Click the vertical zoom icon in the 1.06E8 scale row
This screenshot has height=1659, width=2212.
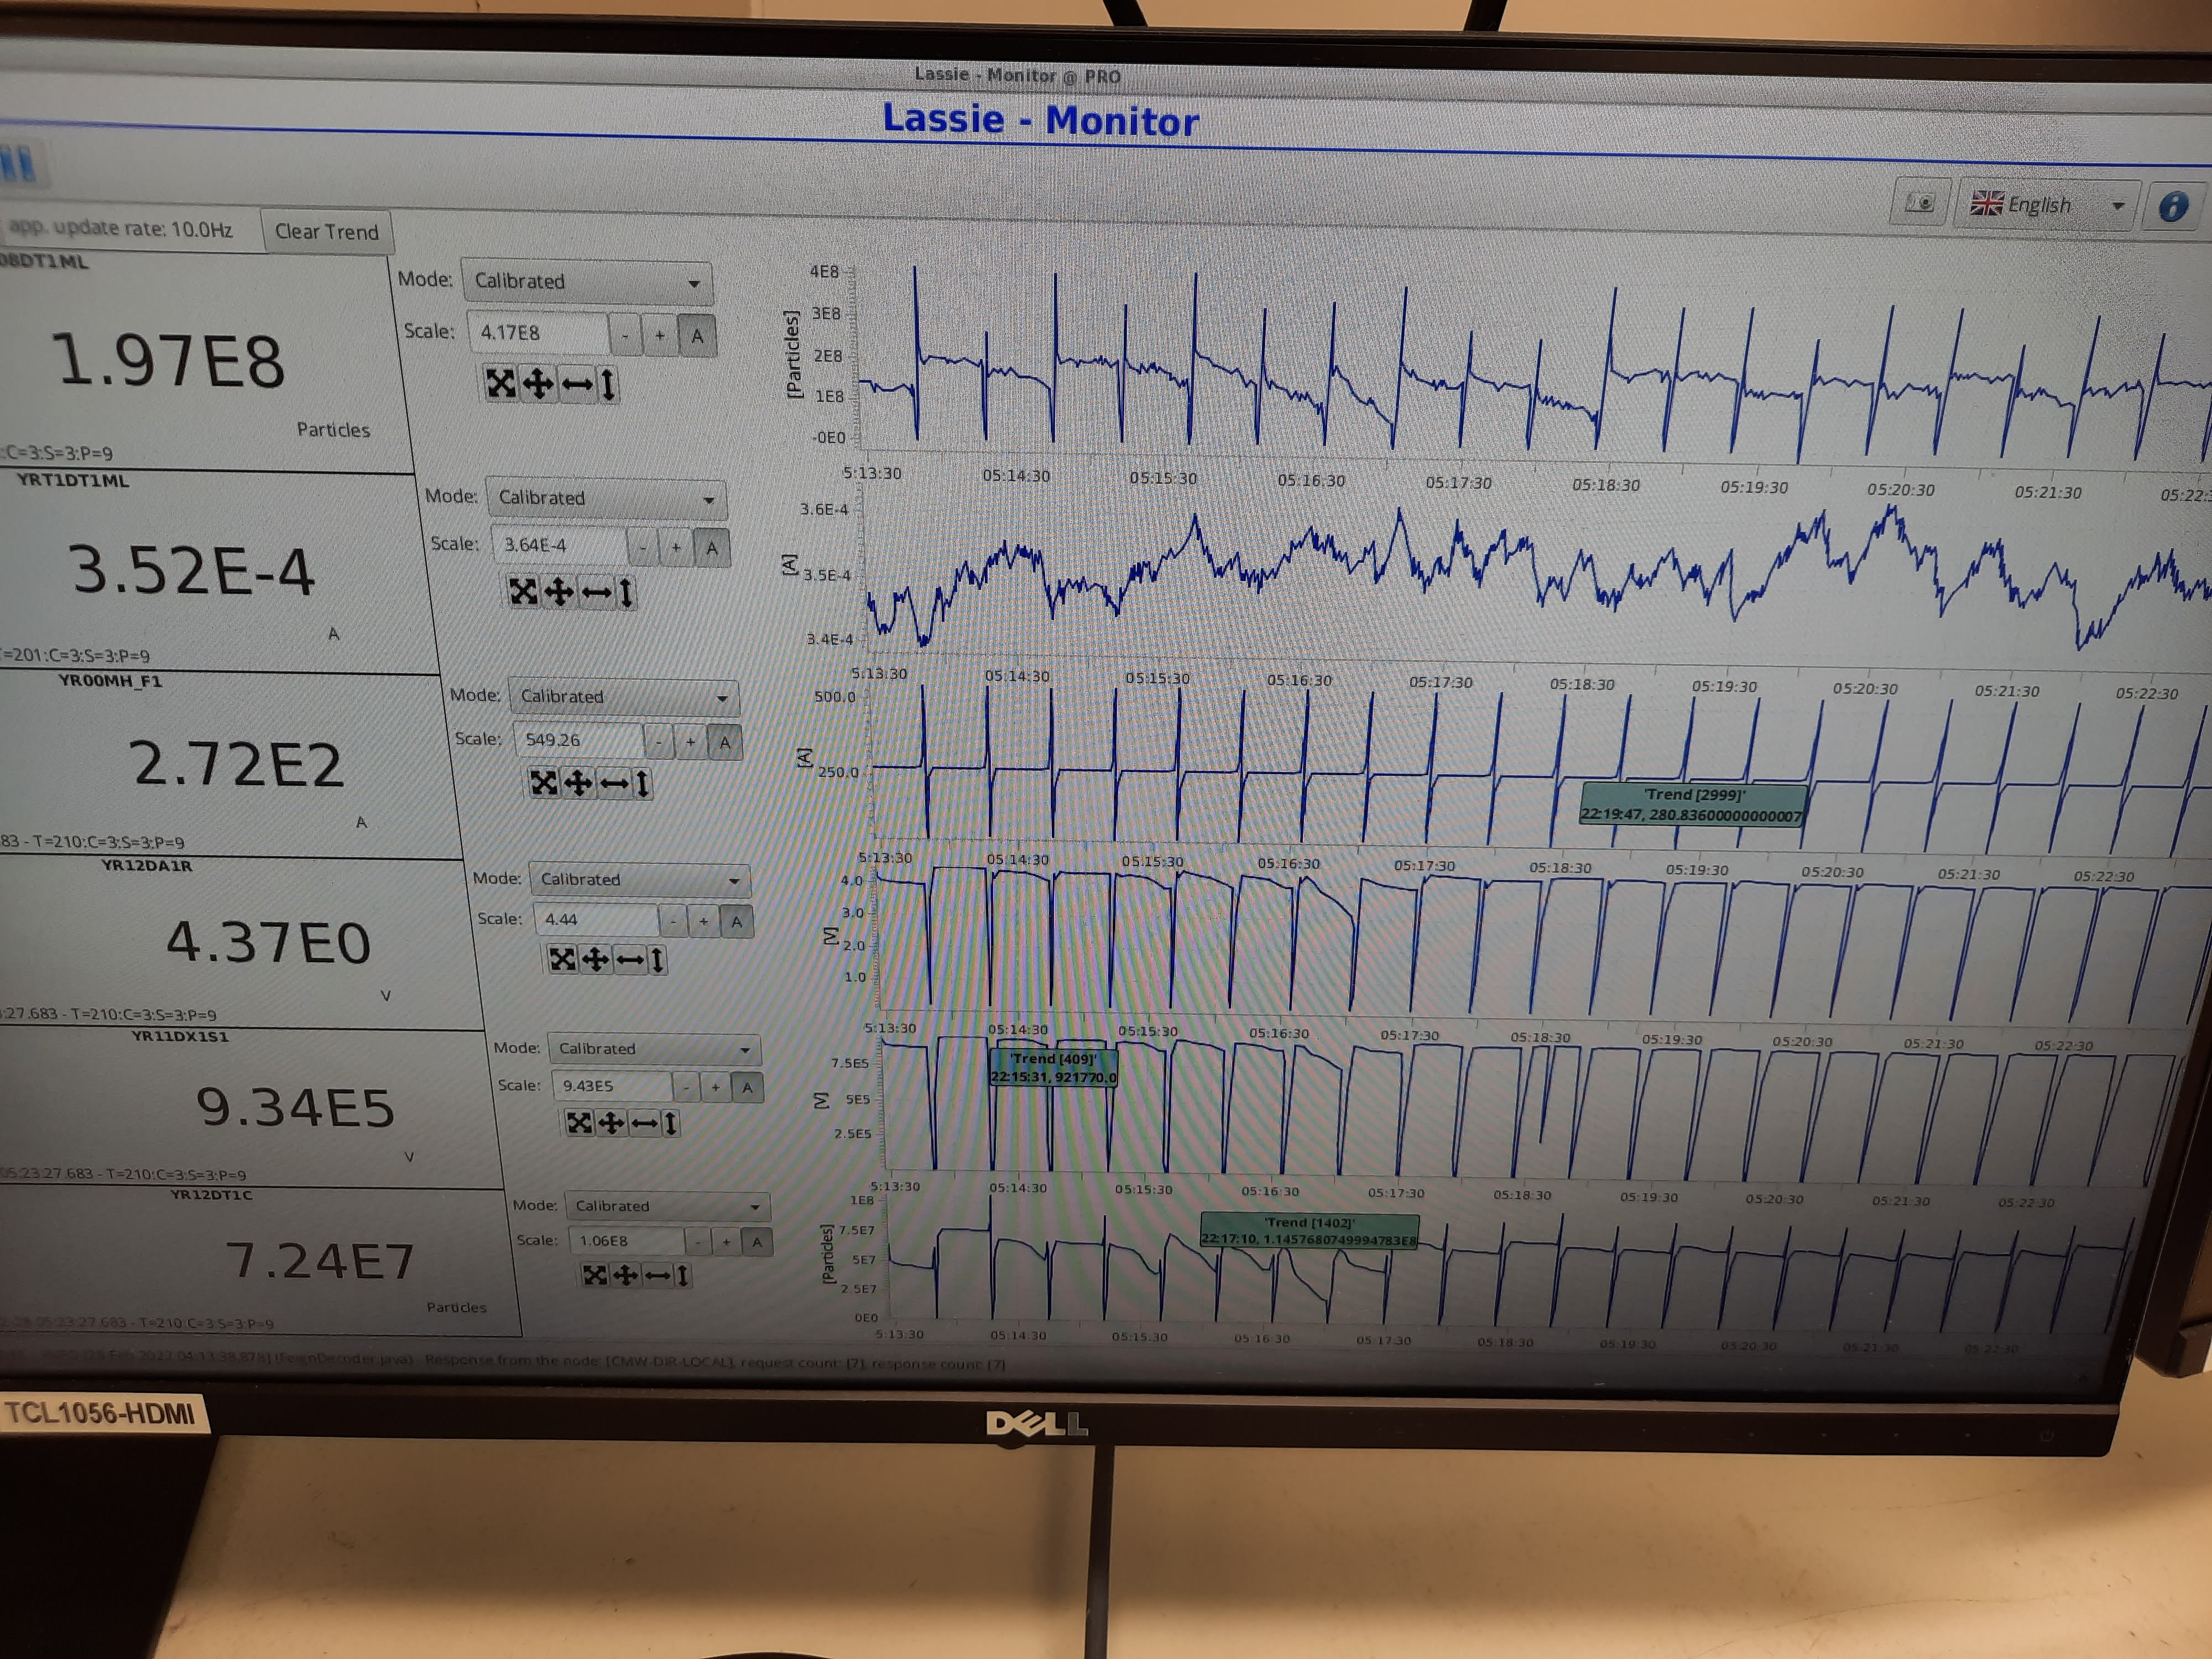pyautogui.click(x=683, y=1275)
